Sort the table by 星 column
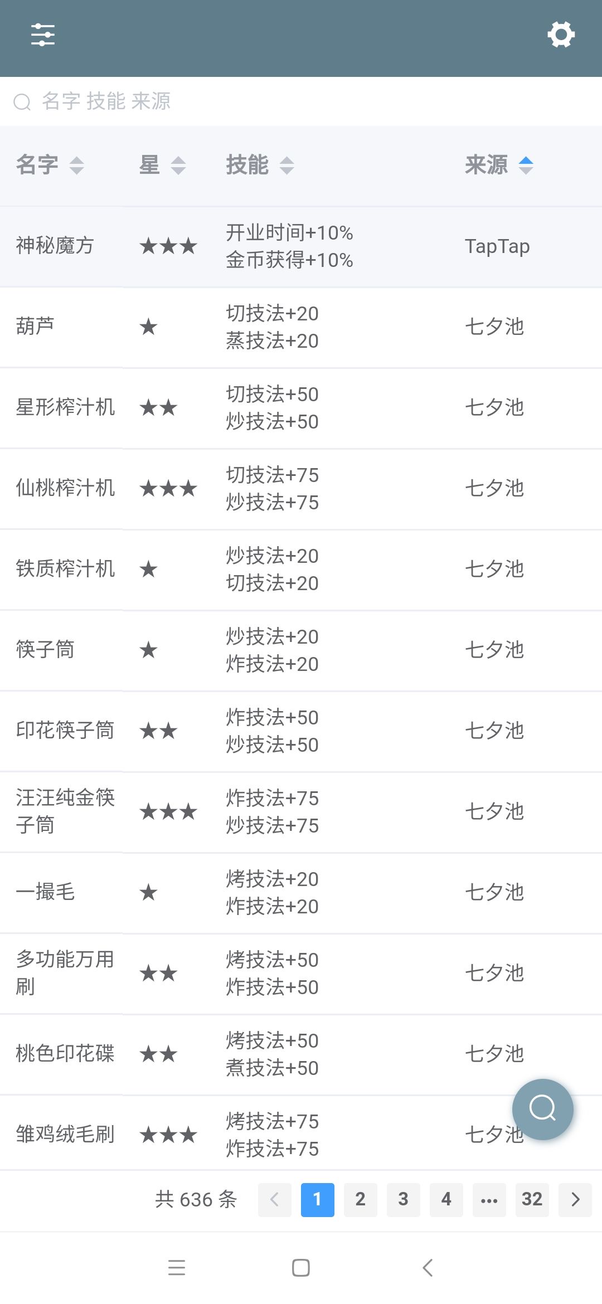 point(162,165)
